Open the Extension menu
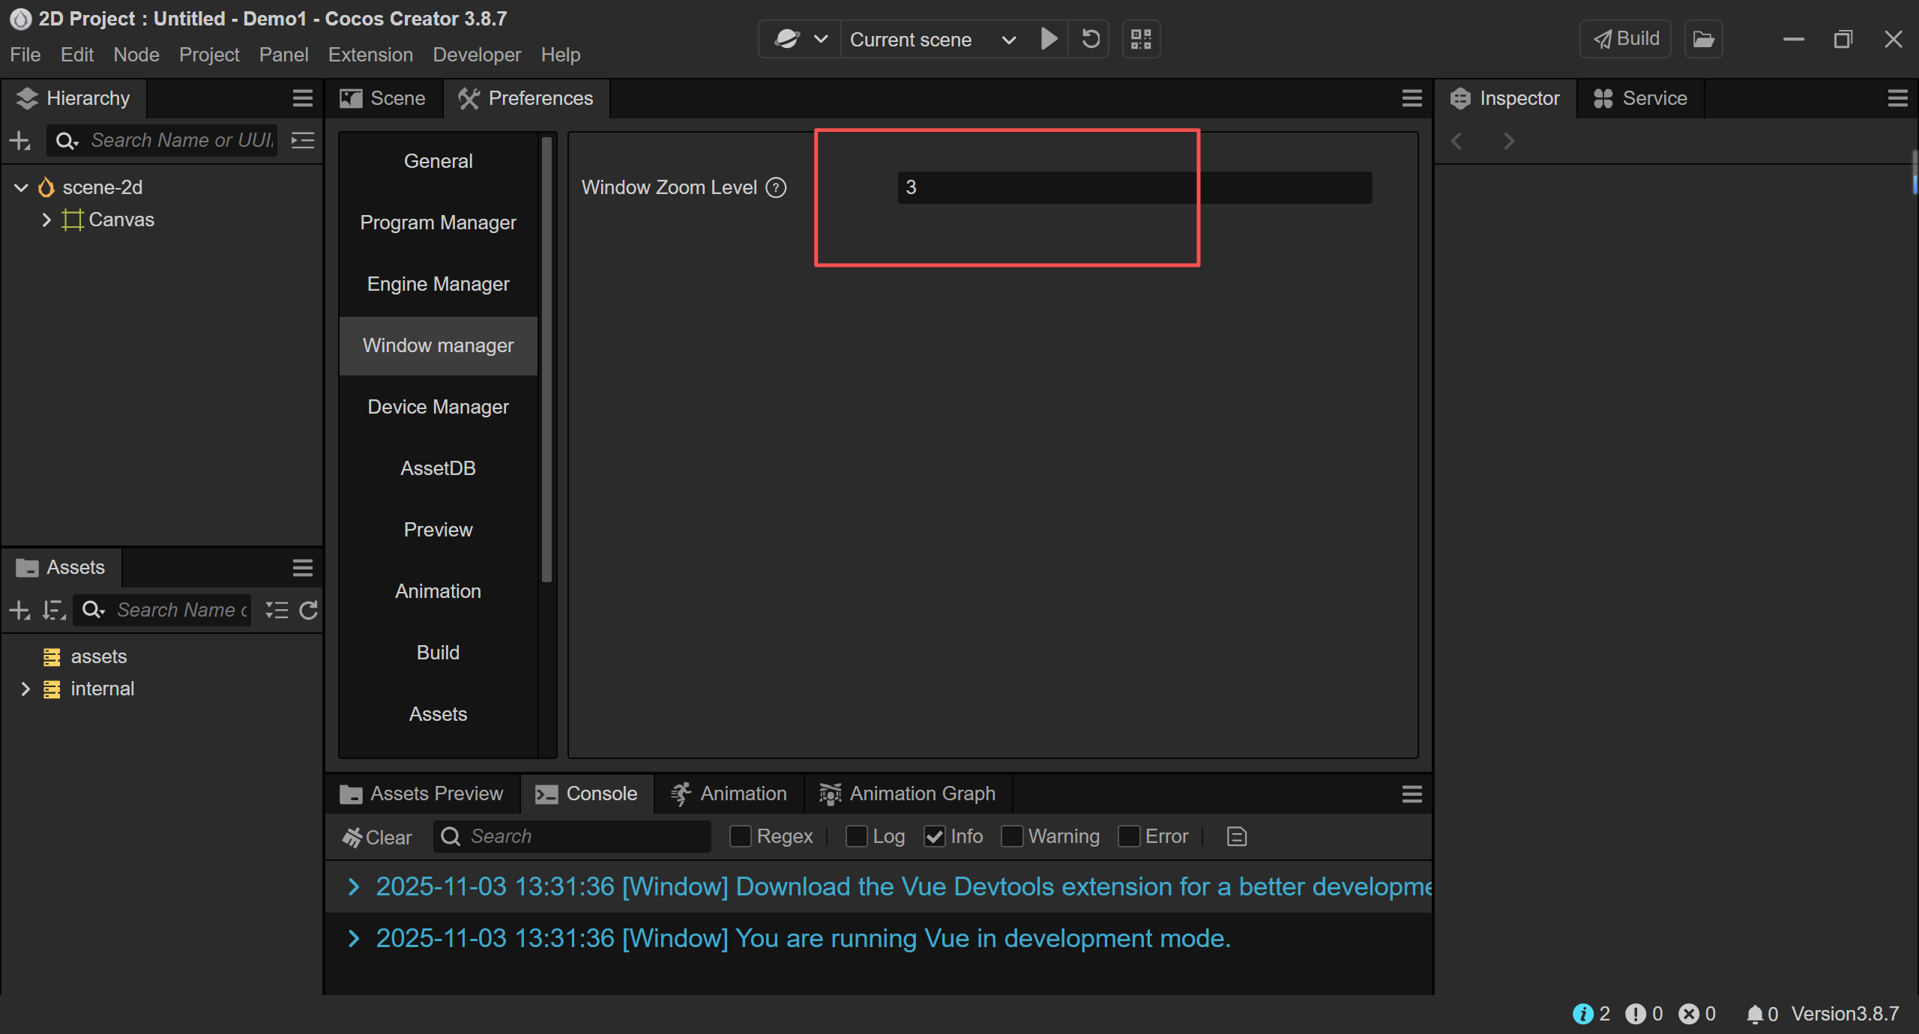 (x=370, y=55)
